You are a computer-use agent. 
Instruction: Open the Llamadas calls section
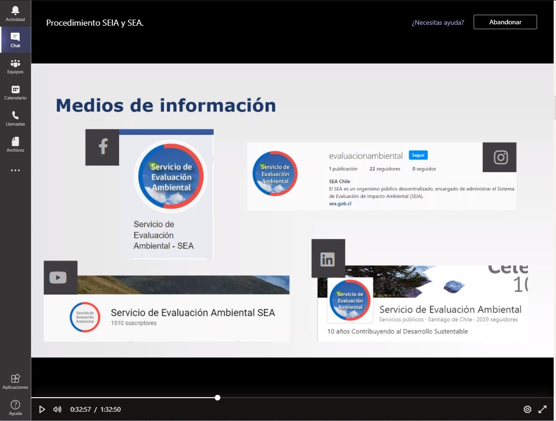pos(15,118)
